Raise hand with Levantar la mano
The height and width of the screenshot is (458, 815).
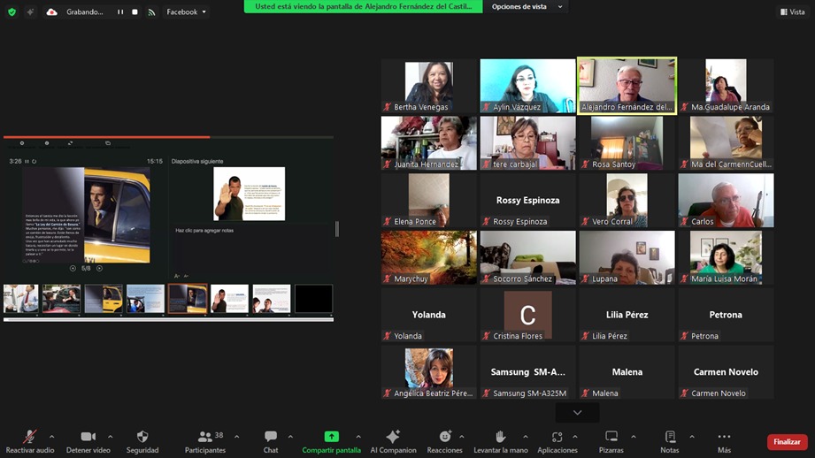pyautogui.click(x=499, y=437)
